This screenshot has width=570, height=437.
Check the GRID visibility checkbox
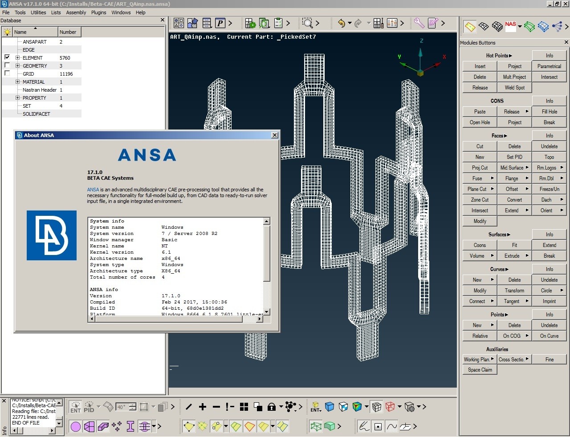(7, 73)
